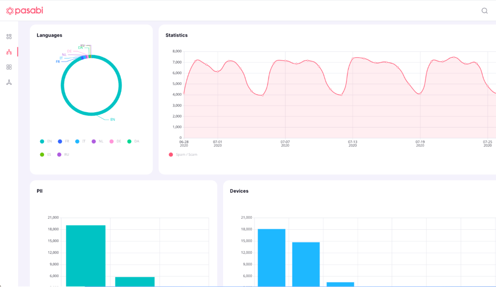Click the 07-07 2020 date label
This screenshot has height=287, width=496.
(x=285, y=143)
